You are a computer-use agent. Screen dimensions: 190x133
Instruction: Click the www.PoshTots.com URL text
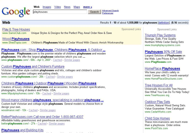pos(156,128)
